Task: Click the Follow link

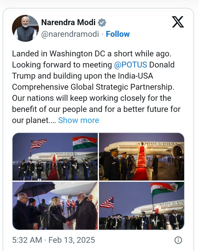Action: [x=118, y=34]
